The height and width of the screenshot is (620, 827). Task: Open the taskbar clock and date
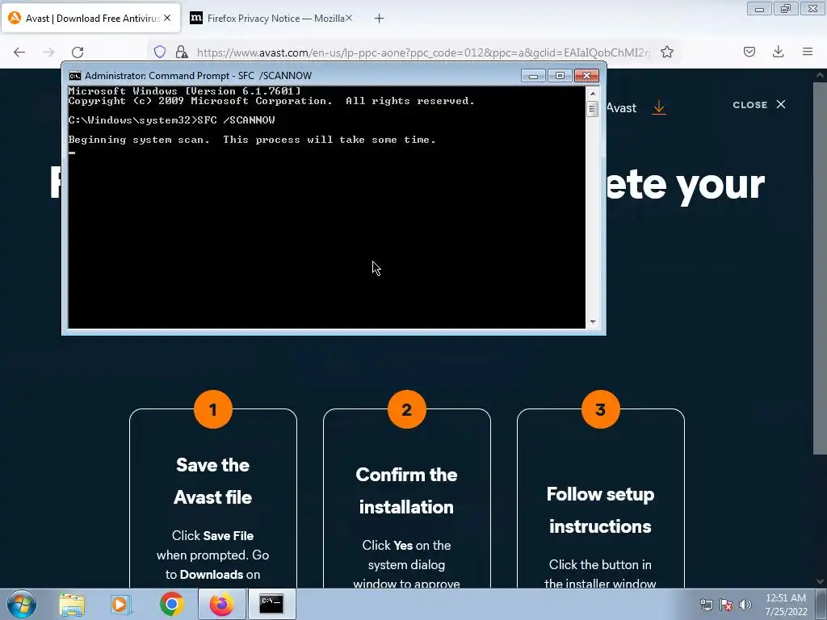[x=786, y=605]
